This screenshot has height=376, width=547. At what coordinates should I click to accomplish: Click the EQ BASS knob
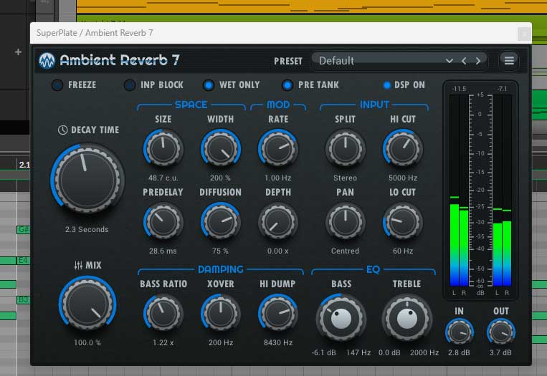(341, 318)
